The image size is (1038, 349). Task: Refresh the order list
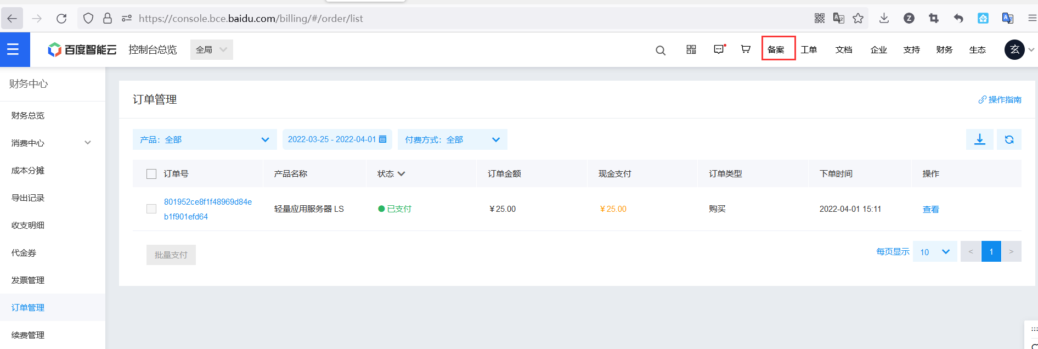tap(1009, 139)
